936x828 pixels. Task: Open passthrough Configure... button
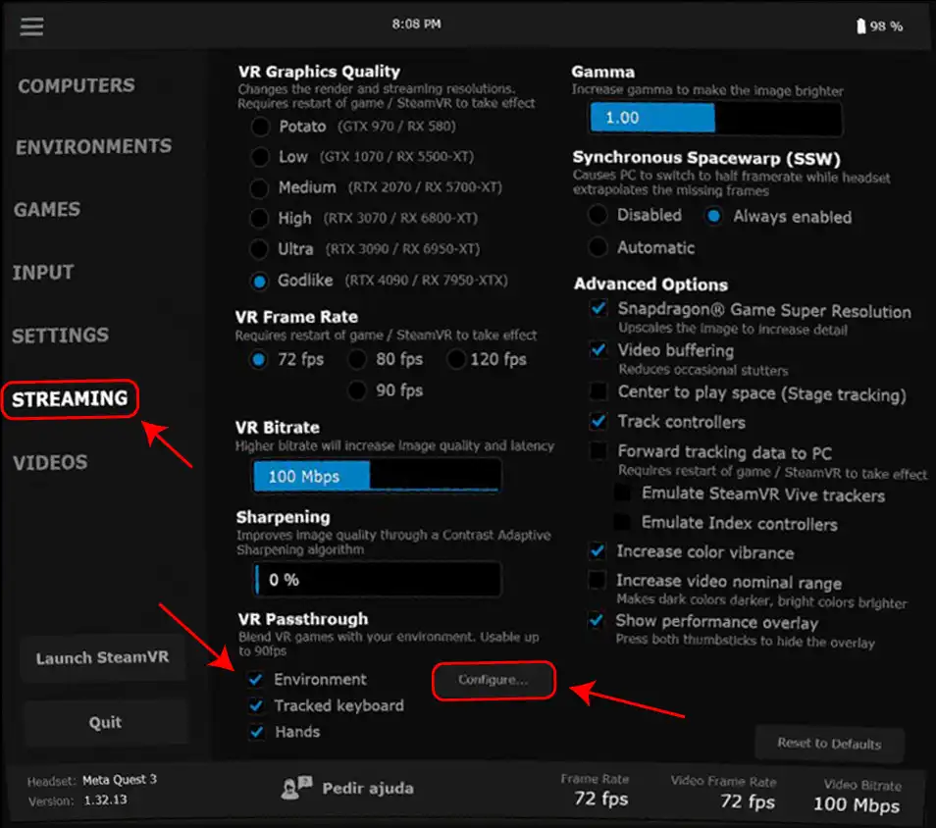pyautogui.click(x=494, y=679)
